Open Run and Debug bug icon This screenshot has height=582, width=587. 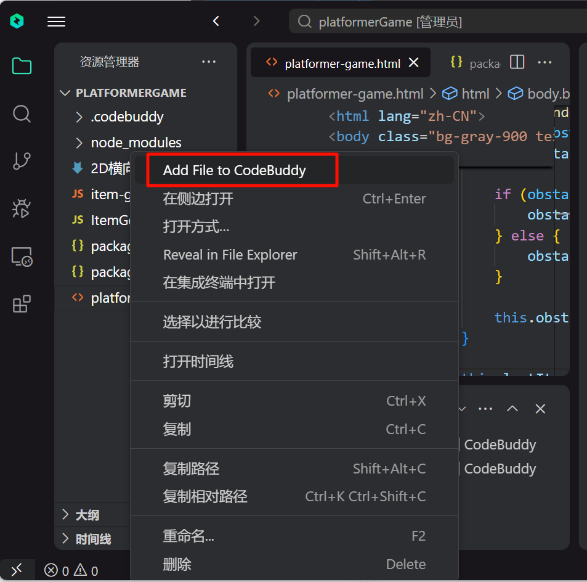(22, 208)
